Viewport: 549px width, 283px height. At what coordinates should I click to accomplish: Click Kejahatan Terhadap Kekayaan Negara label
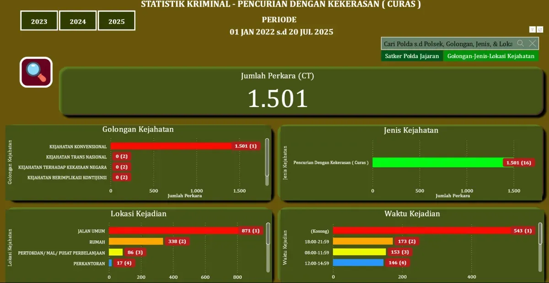tap(63, 167)
